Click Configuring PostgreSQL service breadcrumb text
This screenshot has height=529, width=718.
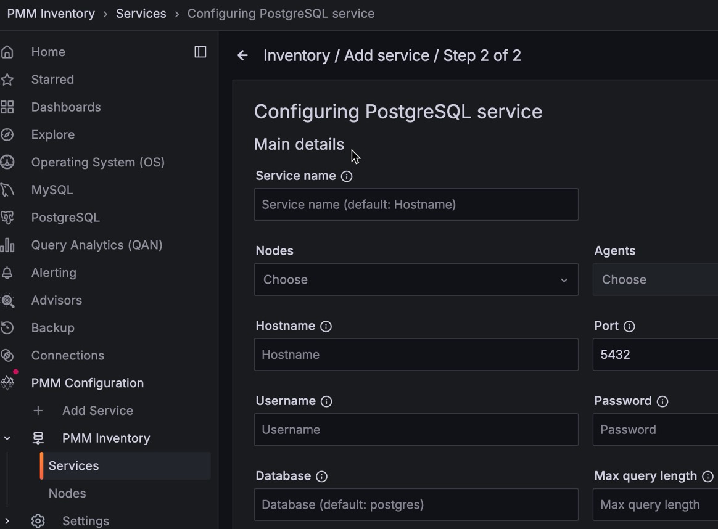coord(281,14)
